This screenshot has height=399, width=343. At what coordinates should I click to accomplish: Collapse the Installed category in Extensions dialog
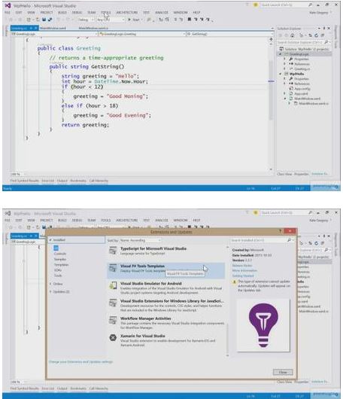point(50,239)
